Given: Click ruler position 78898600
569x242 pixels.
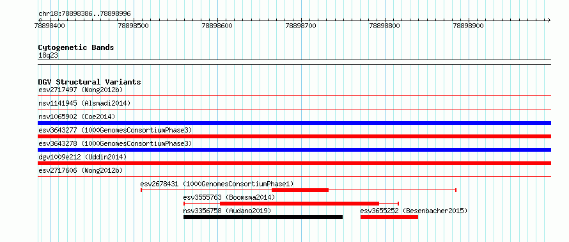Looking at the screenshot, I should (x=217, y=26).
